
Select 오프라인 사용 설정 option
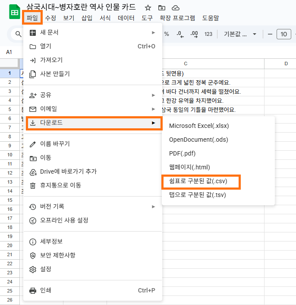click(93, 220)
